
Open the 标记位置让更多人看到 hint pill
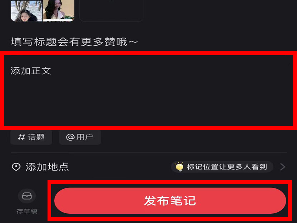tap(222, 167)
